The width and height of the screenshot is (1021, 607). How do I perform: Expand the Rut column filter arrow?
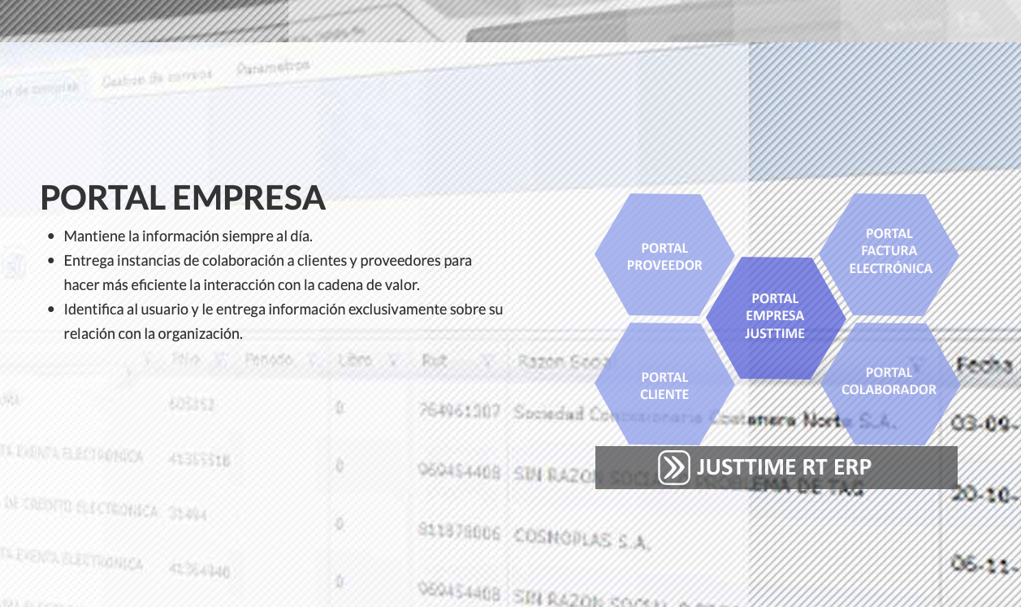pos(487,361)
